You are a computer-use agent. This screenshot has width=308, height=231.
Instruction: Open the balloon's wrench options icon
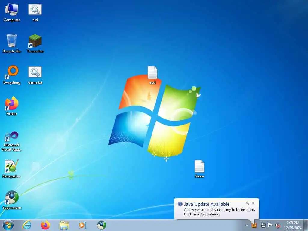[248, 203]
